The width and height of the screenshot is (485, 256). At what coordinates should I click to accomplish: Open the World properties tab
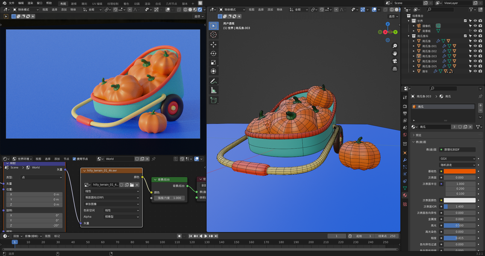405,135
